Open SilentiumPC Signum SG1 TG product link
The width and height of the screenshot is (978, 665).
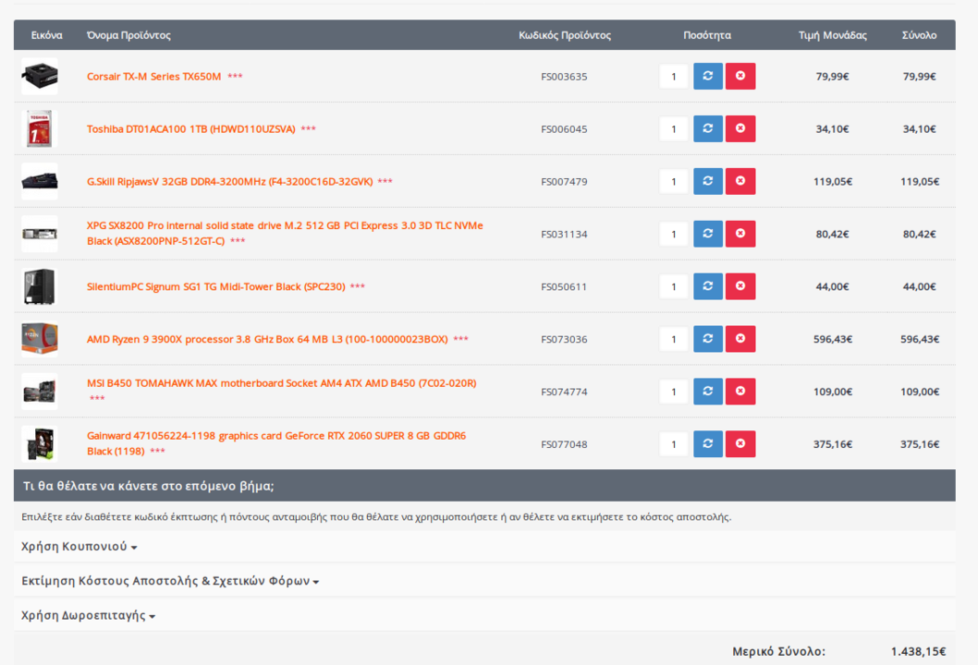(x=215, y=286)
